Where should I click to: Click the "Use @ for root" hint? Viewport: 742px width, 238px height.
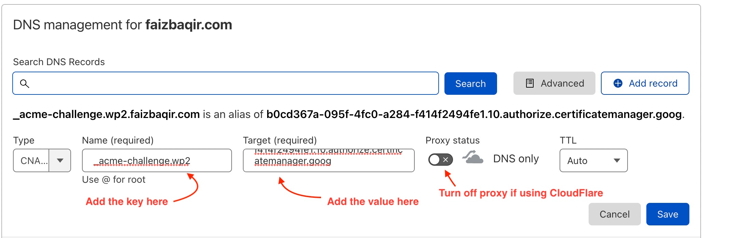tap(114, 180)
